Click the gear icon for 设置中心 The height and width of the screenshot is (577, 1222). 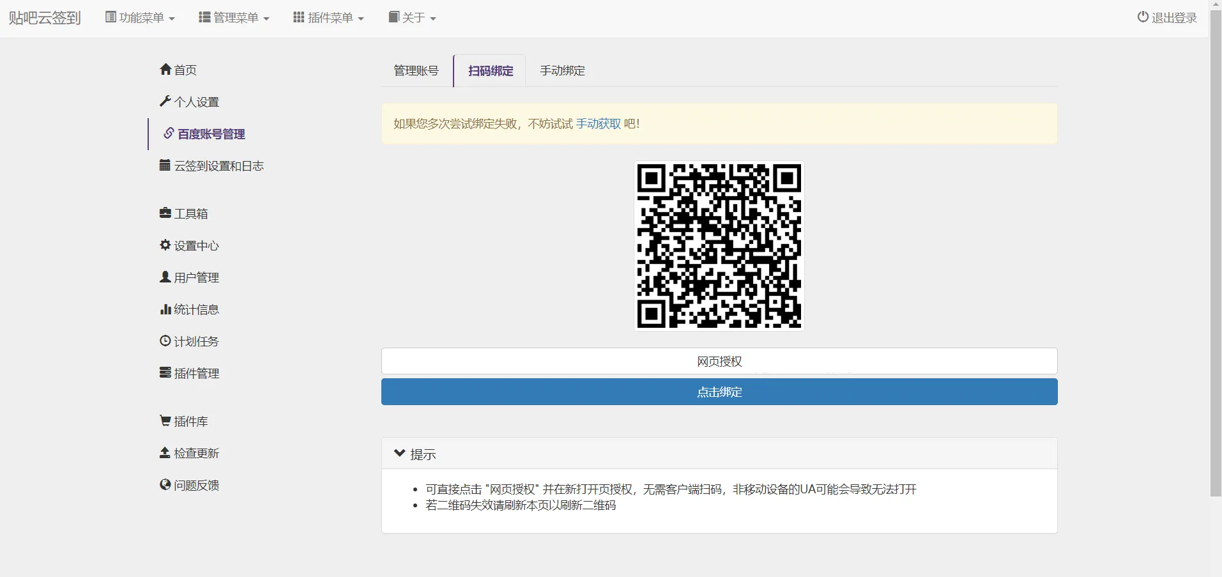pos(165,245)
